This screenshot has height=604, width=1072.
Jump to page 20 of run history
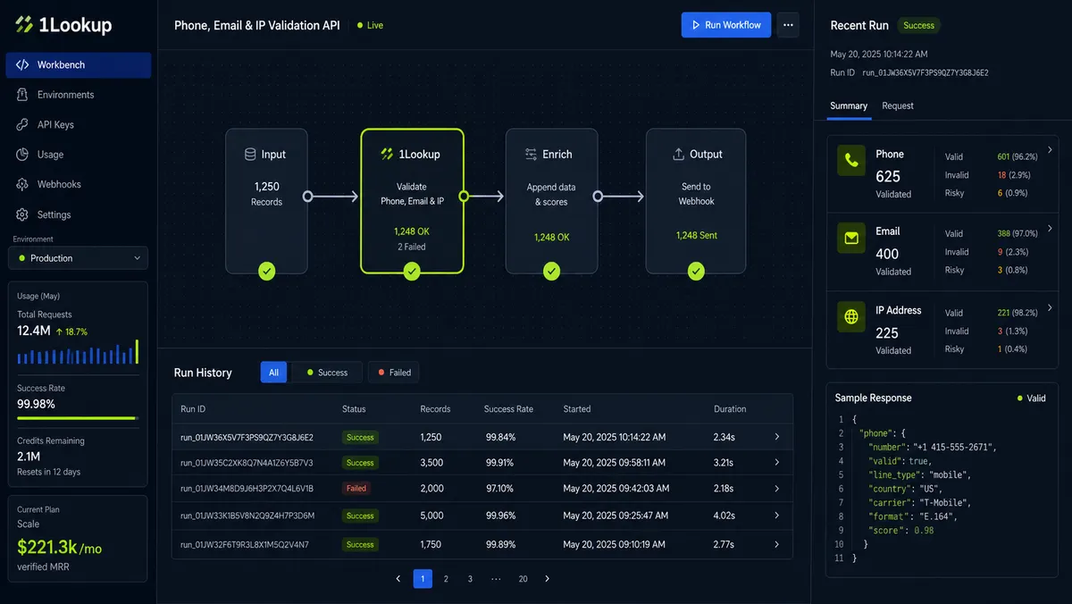(523, 579)
